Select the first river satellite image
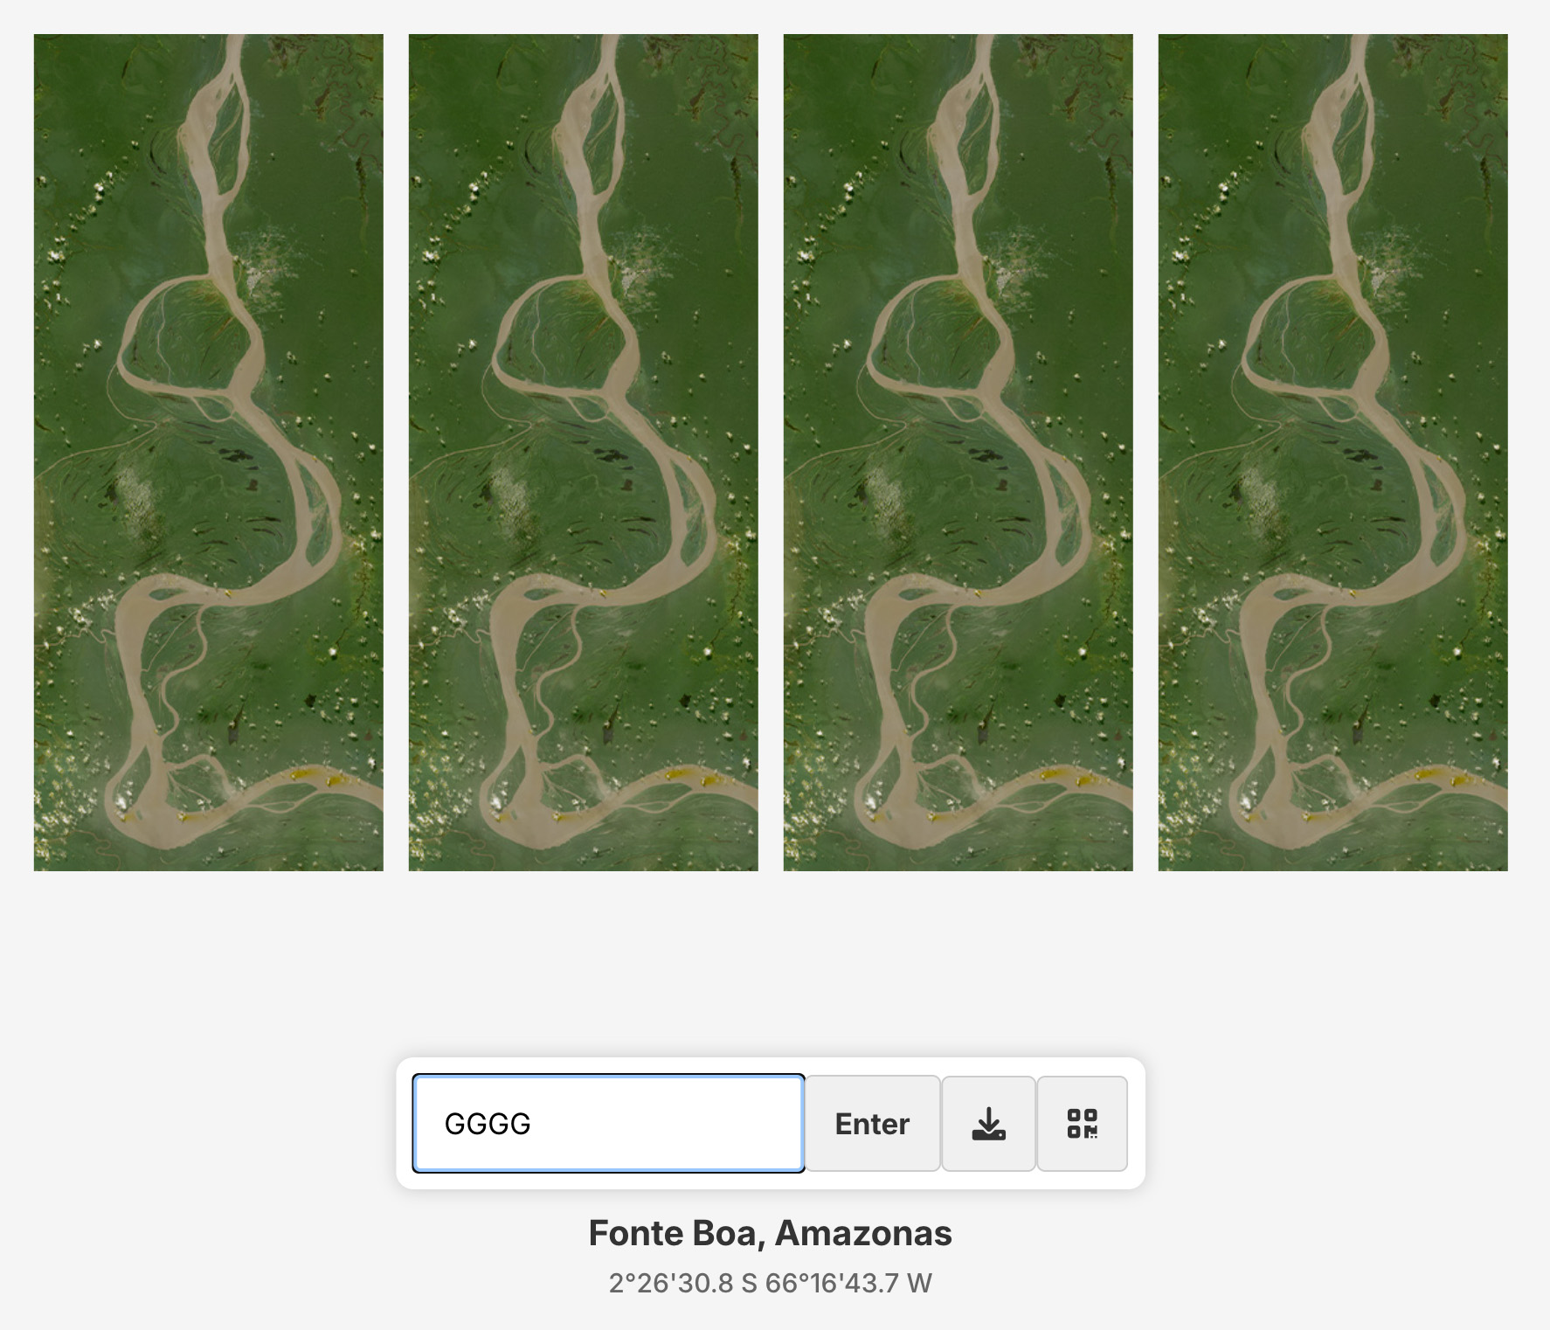 [209, 453]
